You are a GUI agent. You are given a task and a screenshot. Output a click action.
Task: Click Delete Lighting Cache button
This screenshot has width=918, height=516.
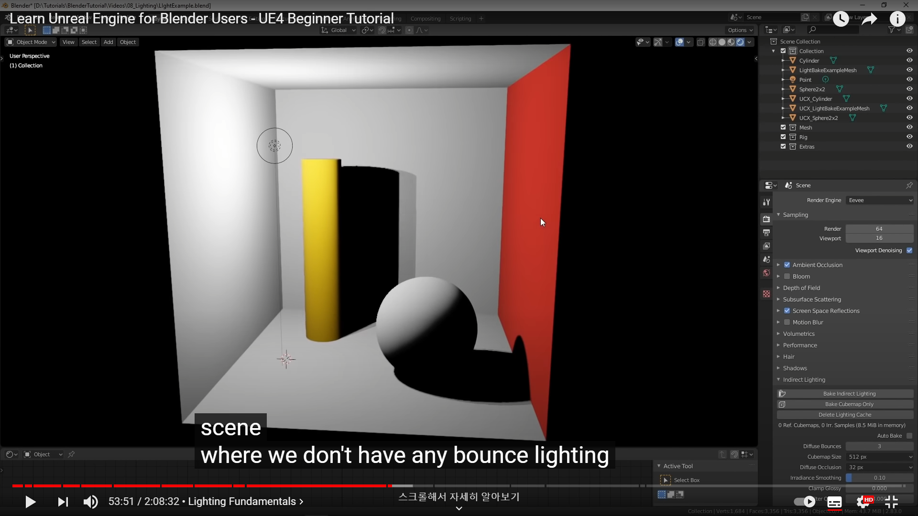pyautogui.click(x=845, y=415)
